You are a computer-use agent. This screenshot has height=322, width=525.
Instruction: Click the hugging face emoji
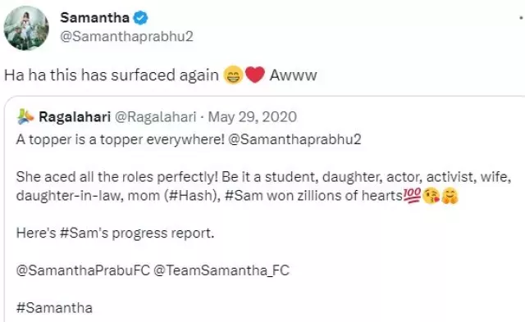click(450, 196)
